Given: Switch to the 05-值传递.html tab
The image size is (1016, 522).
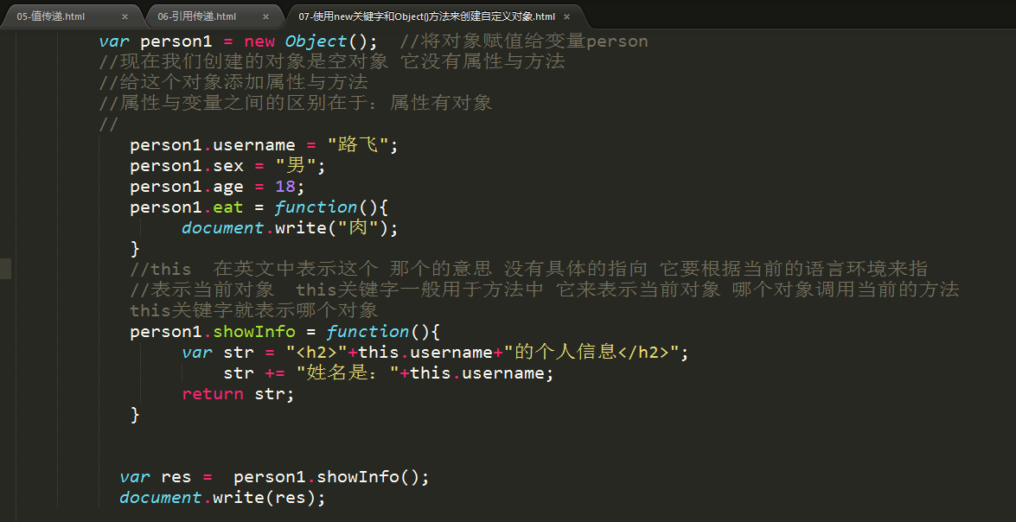Looking at the screenshot, I should (51, 16).
